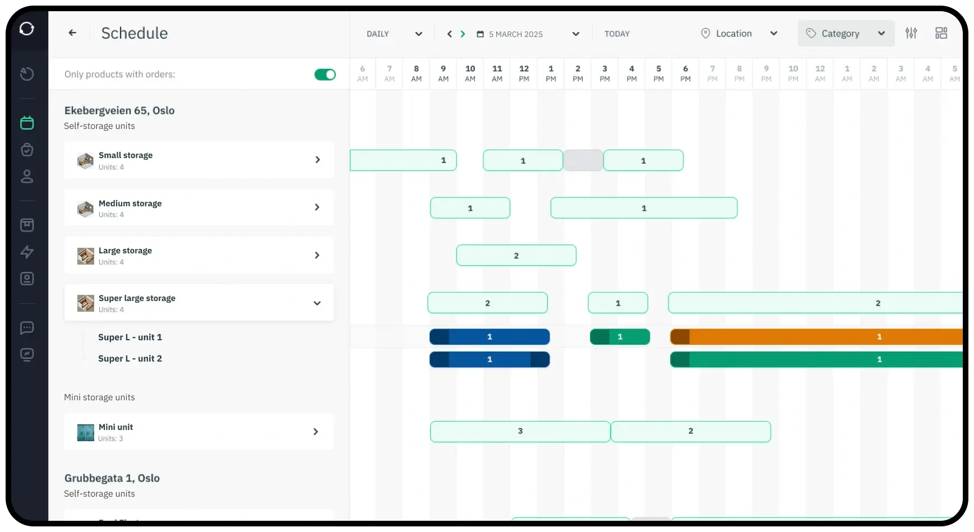
Task: Click the location pin icon
Action: pyautogui.click(x=705, y=34)
